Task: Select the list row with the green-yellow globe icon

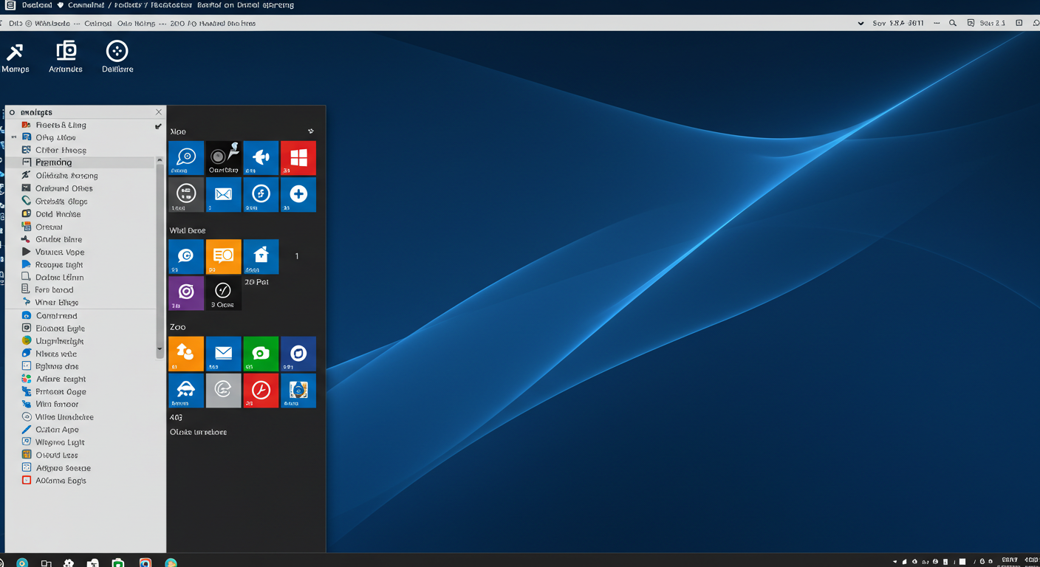Action: tap(80, 341)
